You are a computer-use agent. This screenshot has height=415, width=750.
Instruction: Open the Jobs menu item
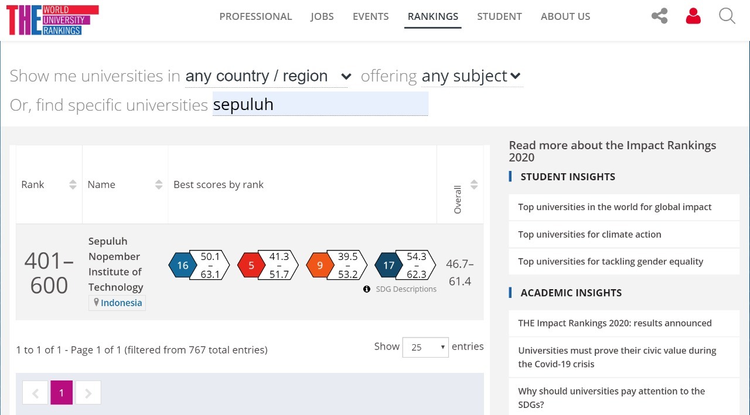tap(322, 16)
